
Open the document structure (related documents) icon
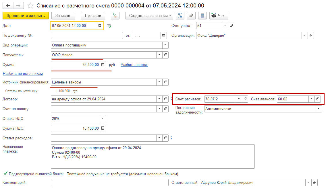[x=180, y=15]
